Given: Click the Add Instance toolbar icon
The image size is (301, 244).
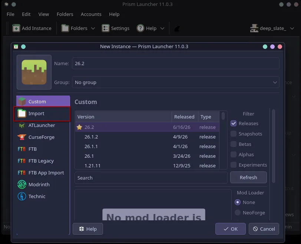Looking at the screenshot, I should pos(16,29).
